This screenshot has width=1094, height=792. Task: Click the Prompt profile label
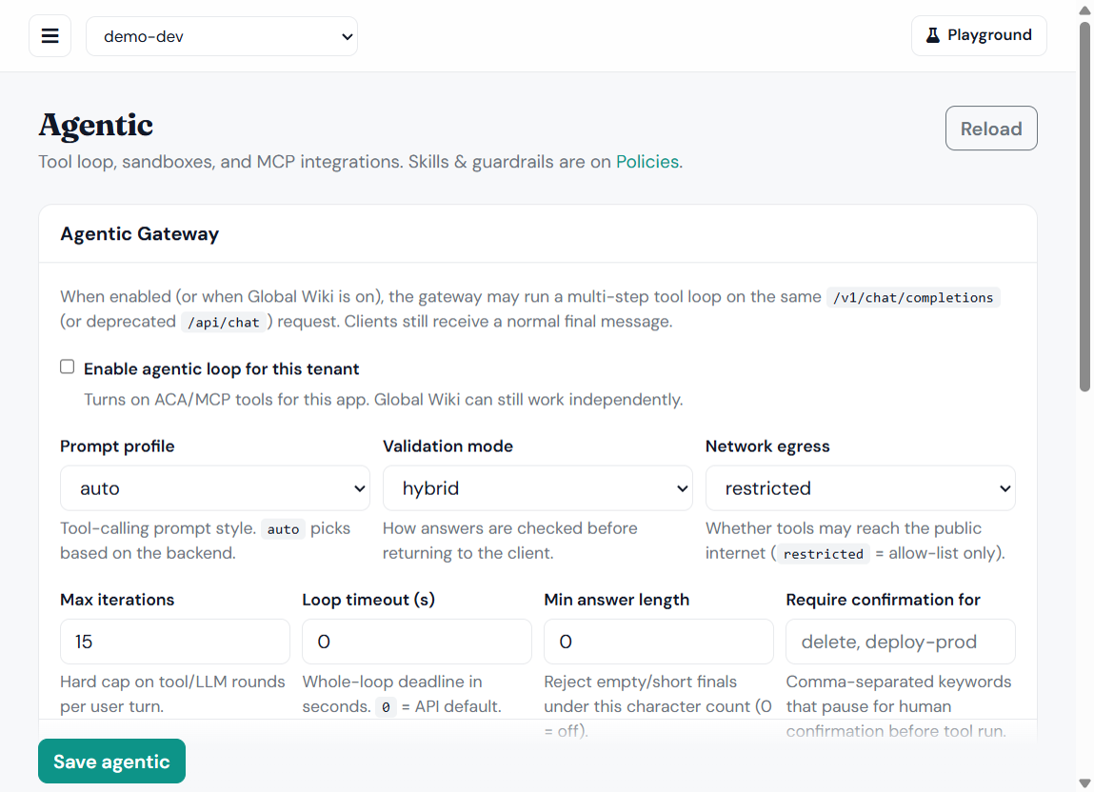coord(117,446)
